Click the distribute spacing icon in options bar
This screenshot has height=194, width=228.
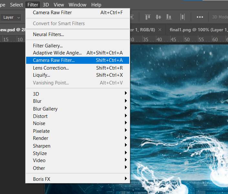click(x=183, y=17)
